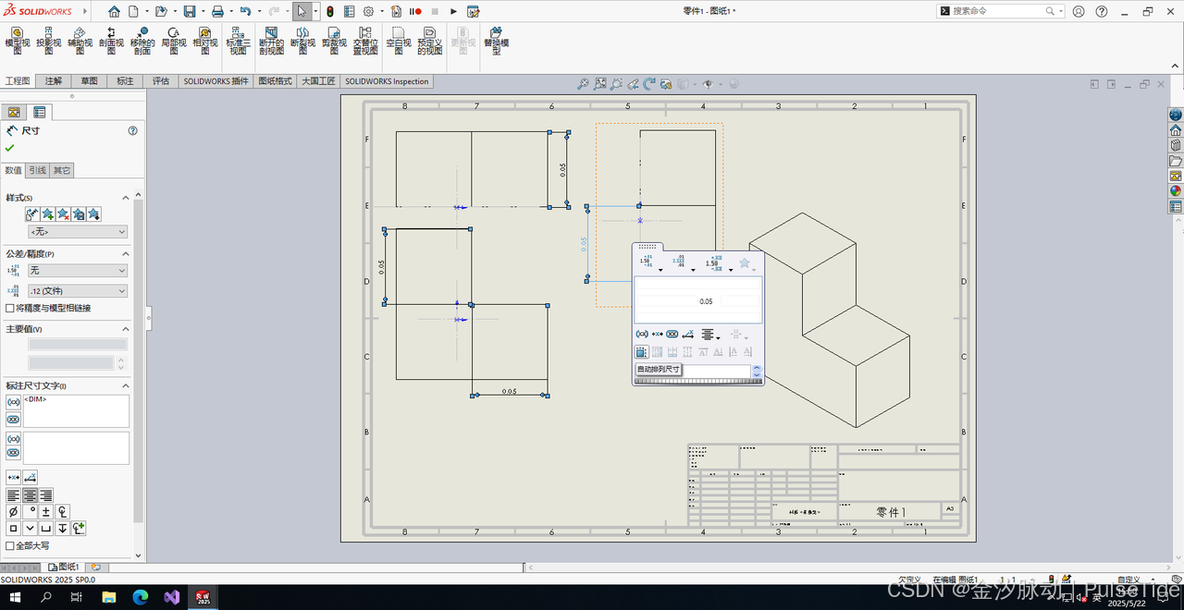This screenshot has width=1184, height=610.
Task: Click the 0.05 value in dimension palette
Action: coord(706,301)
